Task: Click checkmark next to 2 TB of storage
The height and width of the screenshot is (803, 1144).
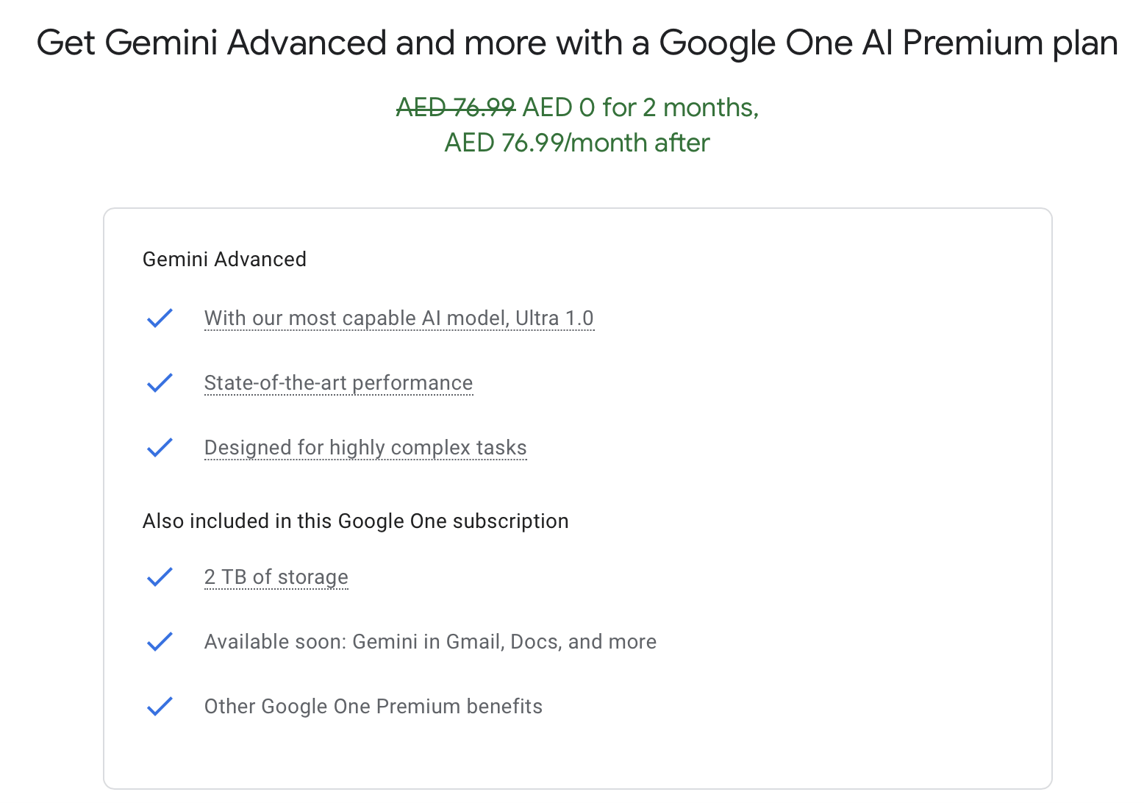Action: (x=160, y=577)
